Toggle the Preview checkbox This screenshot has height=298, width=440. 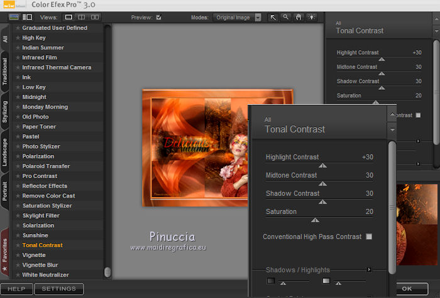pyautogui.click(x=158, y=18)
